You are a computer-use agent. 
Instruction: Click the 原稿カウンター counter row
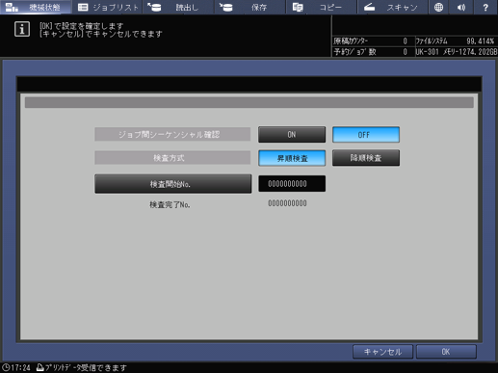point(373,41)
